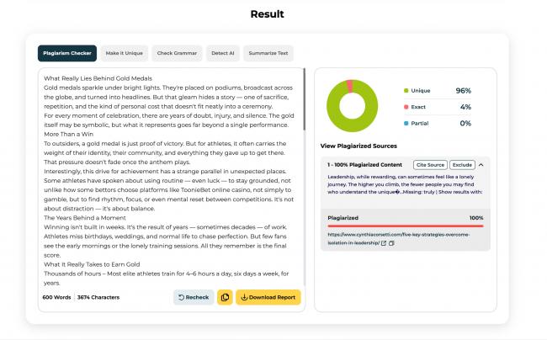Click the Cite Source button
The height and width of the screenshot is (340, 547).
(430, 165)
